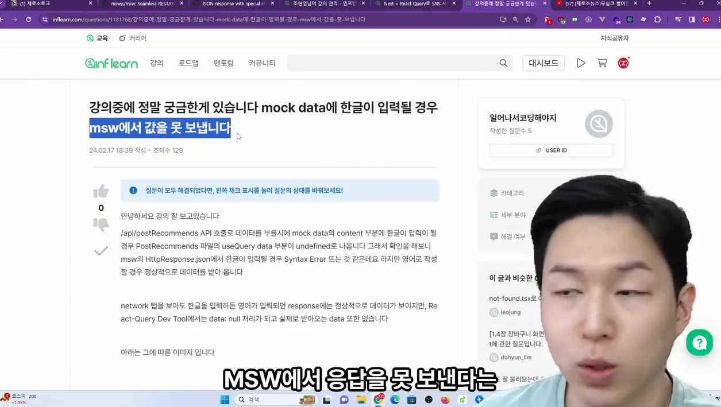Open the chat support widget button
Viewport: 721px width, 407px height.
(699, 343)
